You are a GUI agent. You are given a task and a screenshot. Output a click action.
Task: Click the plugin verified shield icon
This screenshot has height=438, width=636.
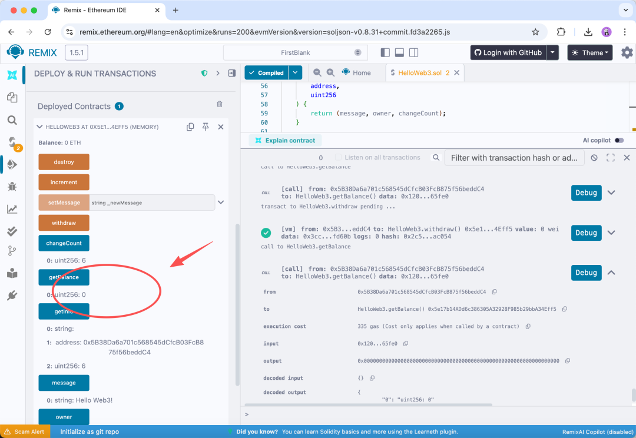(x=204, y=74)
